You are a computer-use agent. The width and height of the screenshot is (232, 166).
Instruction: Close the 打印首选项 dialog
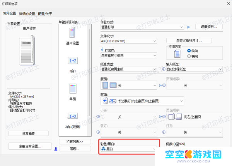pyautogui.click(x=229, y=4)
